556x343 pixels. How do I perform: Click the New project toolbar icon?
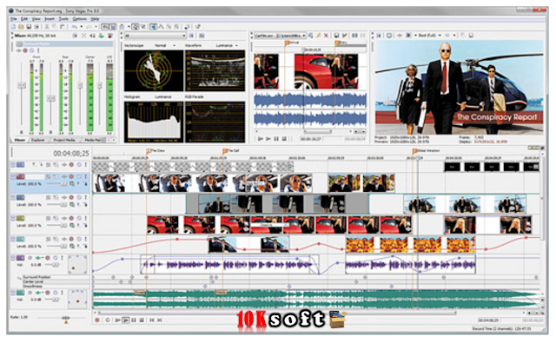[13, 27]
